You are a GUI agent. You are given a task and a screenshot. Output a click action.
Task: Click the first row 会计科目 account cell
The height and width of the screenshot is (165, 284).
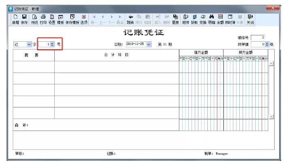[x=117, y=67]
